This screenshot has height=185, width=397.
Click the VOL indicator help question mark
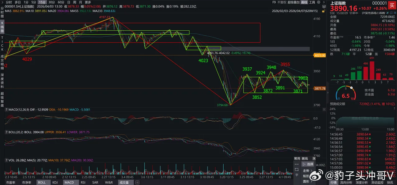[x=6, y=160]
